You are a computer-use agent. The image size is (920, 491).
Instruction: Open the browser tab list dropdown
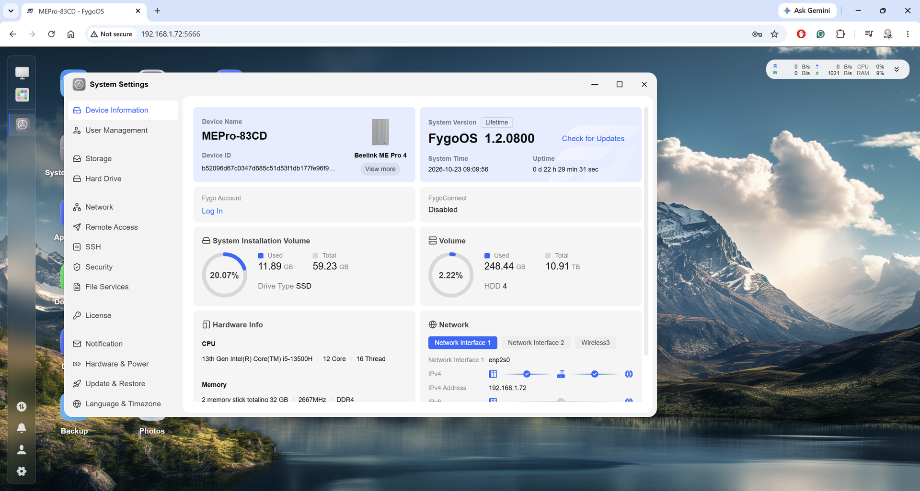11,11
